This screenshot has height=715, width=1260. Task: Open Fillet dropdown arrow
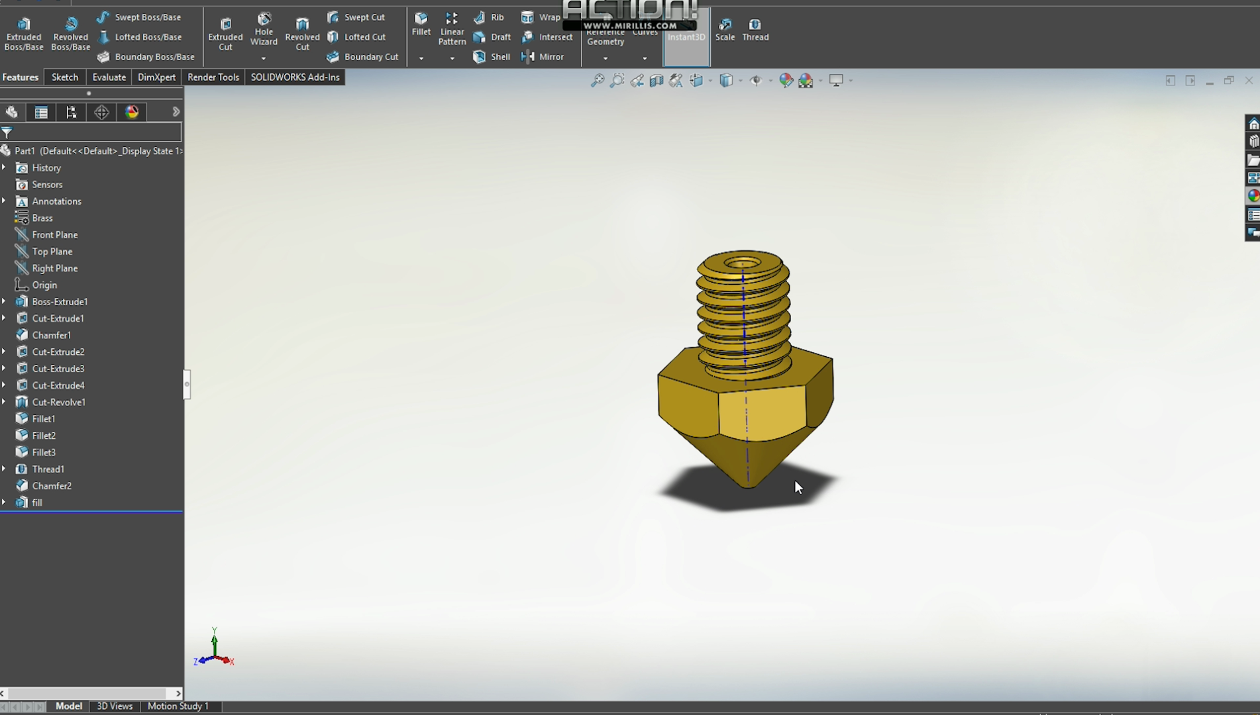pyautogui.click(x=421, y=58)
